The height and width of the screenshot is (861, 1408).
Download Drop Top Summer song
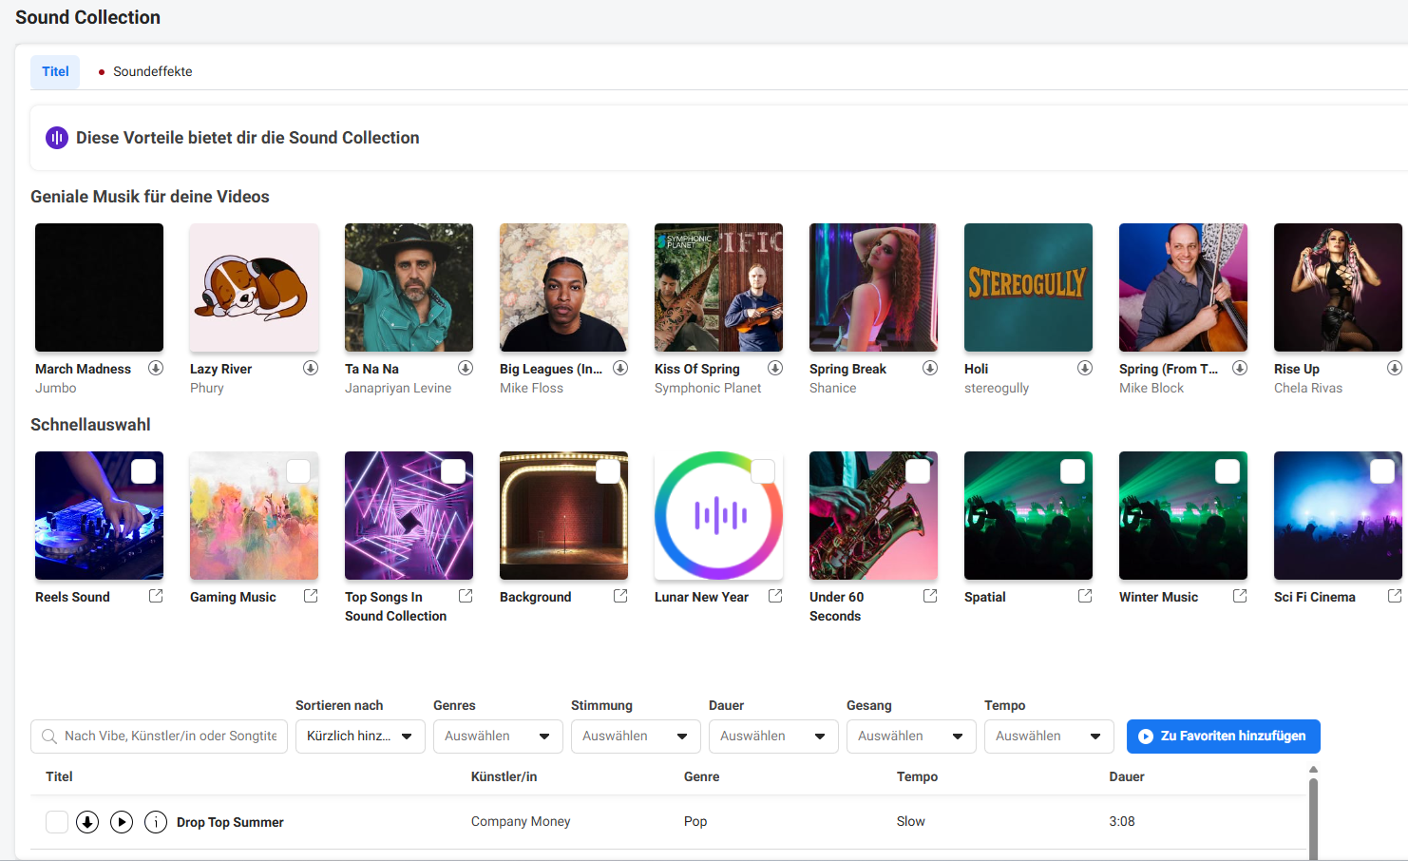[87, 822]
